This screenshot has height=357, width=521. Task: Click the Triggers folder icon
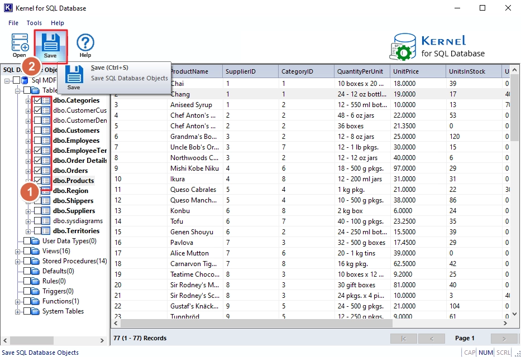[35, 291]
